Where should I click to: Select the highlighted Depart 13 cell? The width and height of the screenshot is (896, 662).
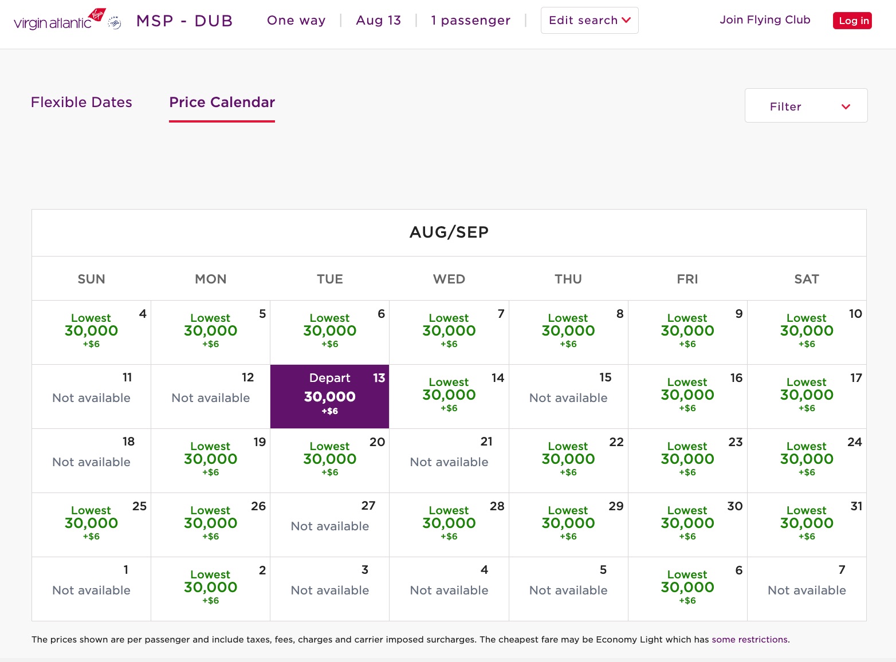pyautogui.click(x=329, y=396)
